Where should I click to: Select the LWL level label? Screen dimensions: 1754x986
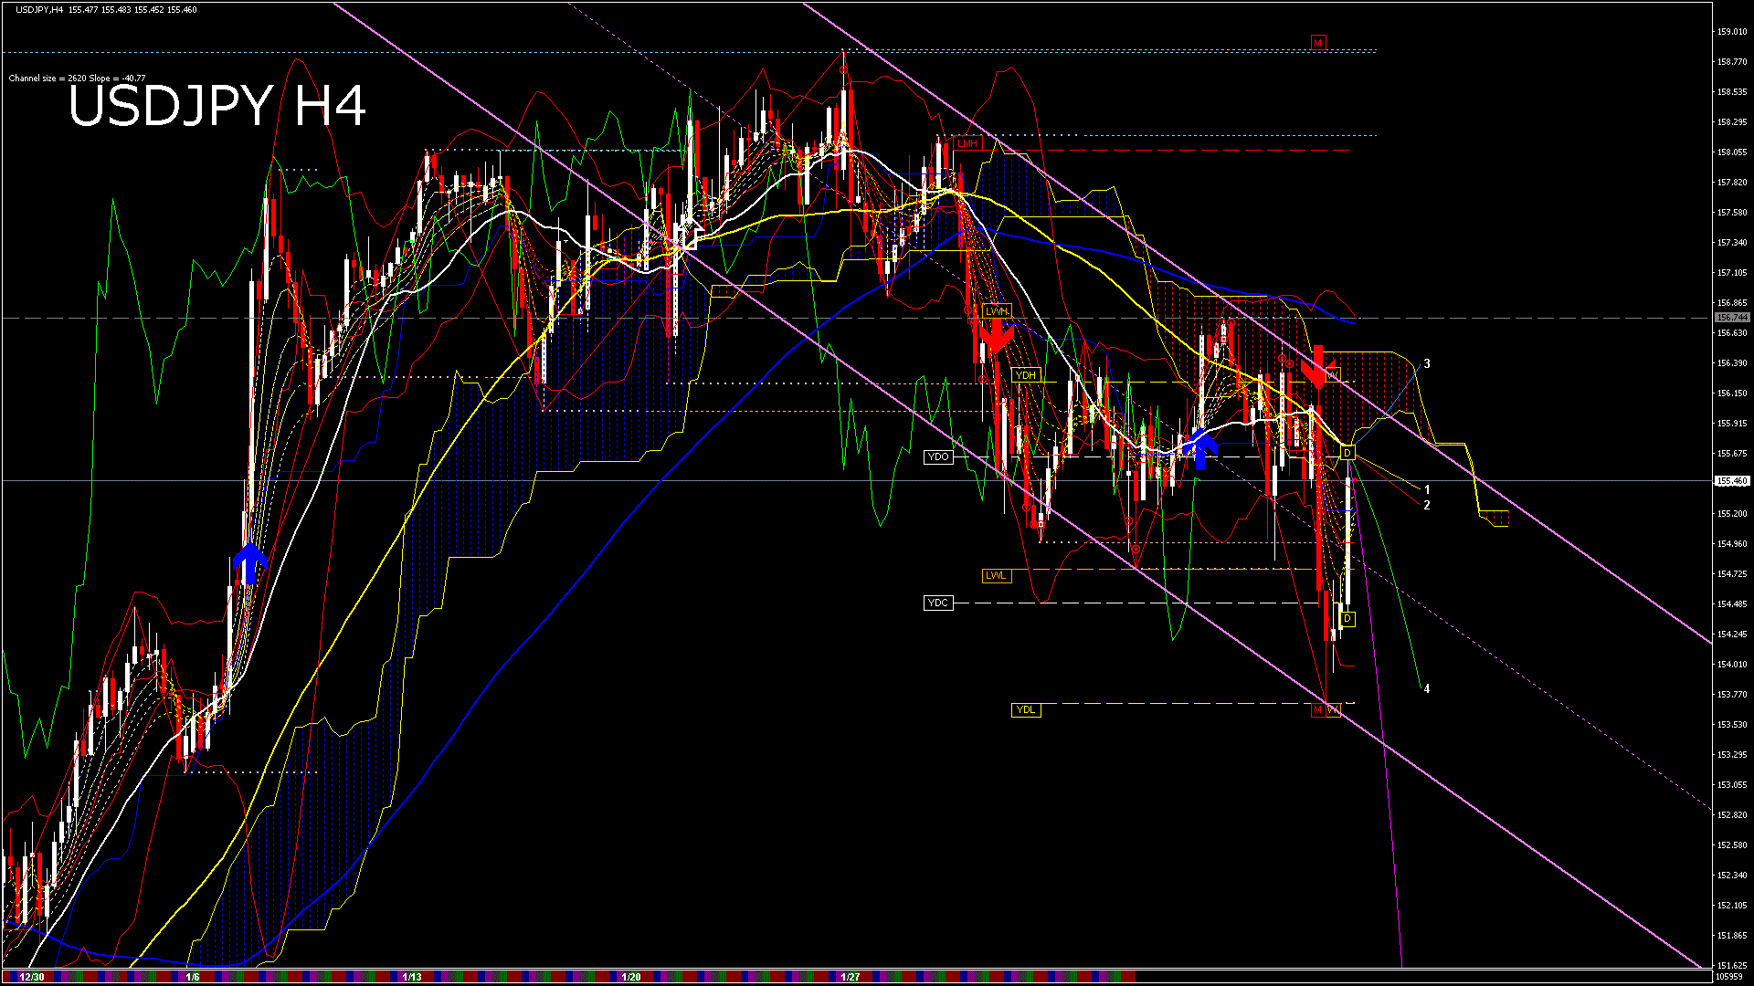click(x=997, y=575)
